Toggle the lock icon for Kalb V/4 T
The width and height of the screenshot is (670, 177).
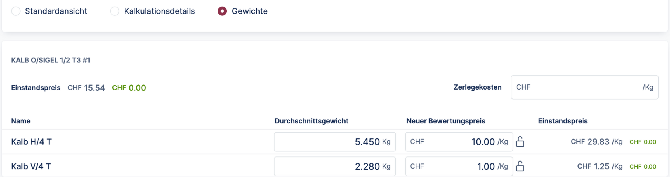tap(520, 166)
